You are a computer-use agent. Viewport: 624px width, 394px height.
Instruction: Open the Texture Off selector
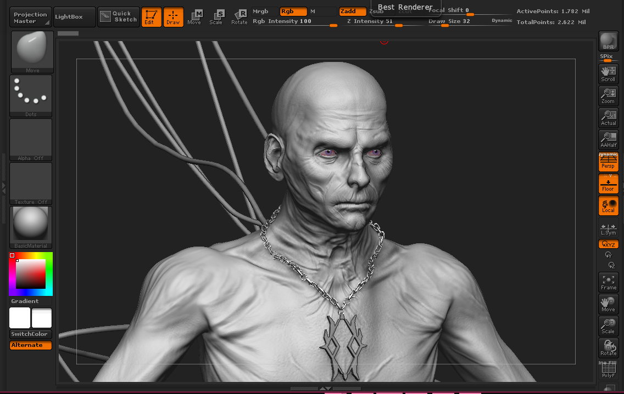click(31, 184)
